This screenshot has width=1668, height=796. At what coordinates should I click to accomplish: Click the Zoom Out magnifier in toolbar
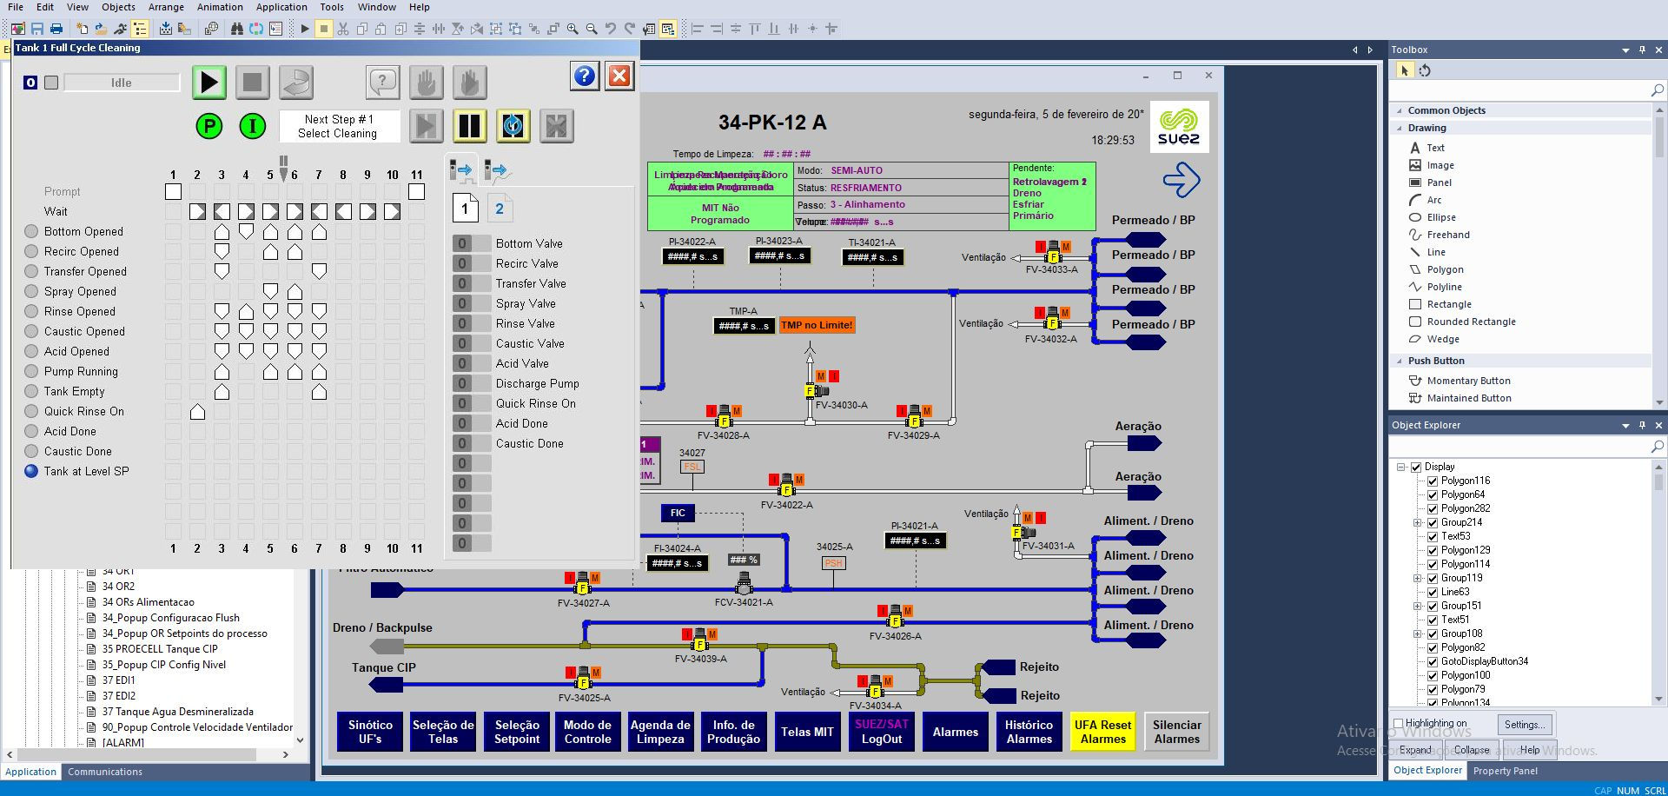click(x=592, y=29)
